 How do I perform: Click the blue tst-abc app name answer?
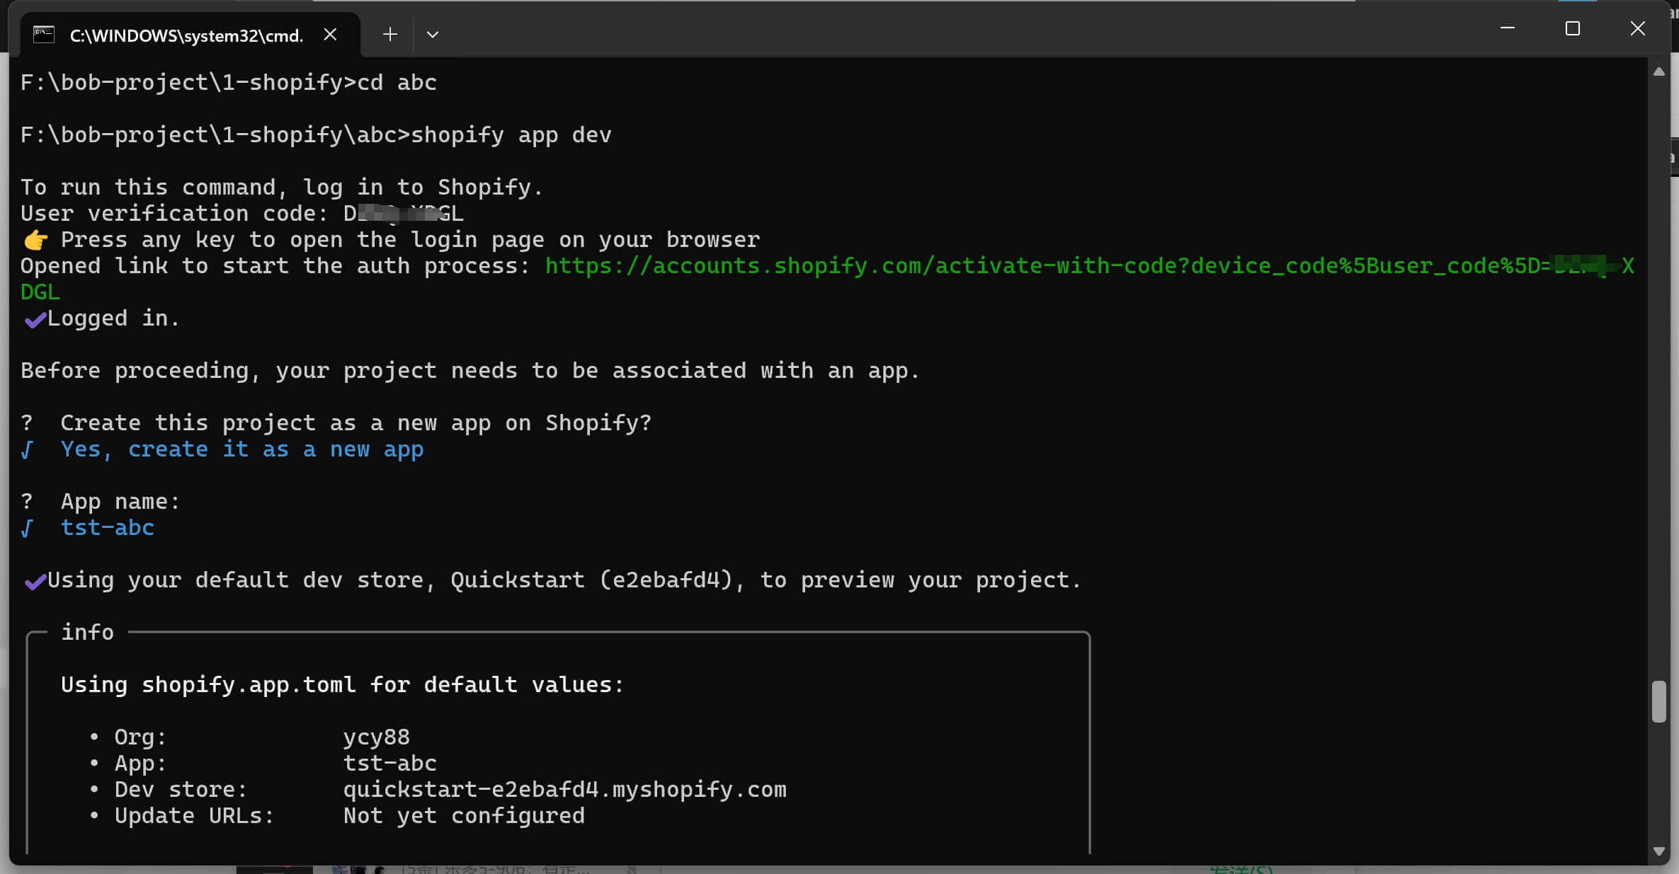[107, 528]
